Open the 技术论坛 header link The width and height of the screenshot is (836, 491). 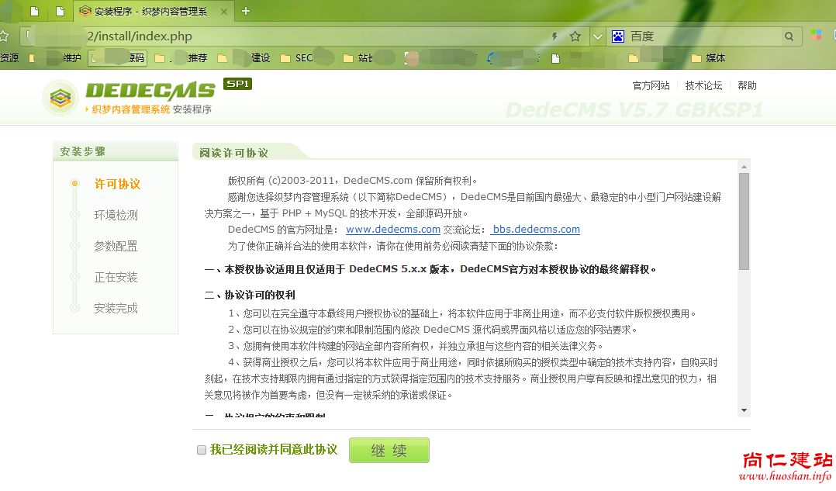coord(703,85)
